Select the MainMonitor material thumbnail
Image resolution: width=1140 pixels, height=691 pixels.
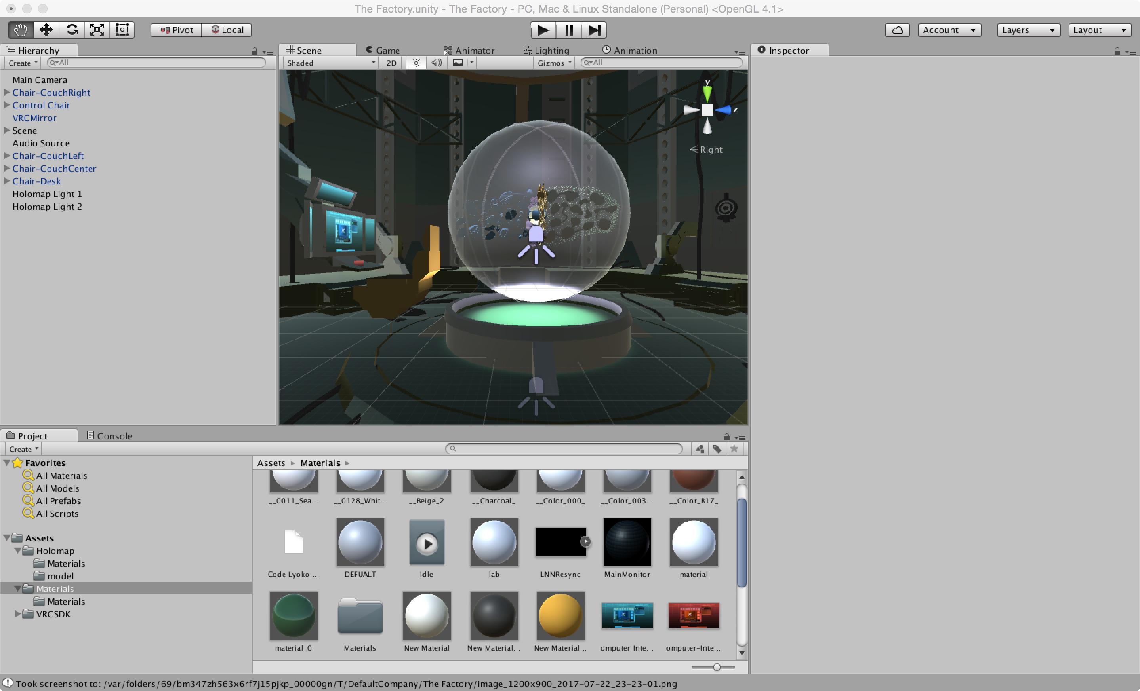[x=627, y=542]
